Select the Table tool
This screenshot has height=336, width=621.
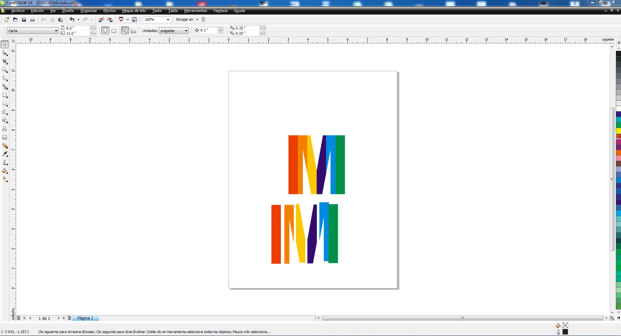point(5,137)
